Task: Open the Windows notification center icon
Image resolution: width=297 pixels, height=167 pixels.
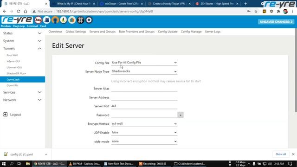Action: tap(290, 164)
